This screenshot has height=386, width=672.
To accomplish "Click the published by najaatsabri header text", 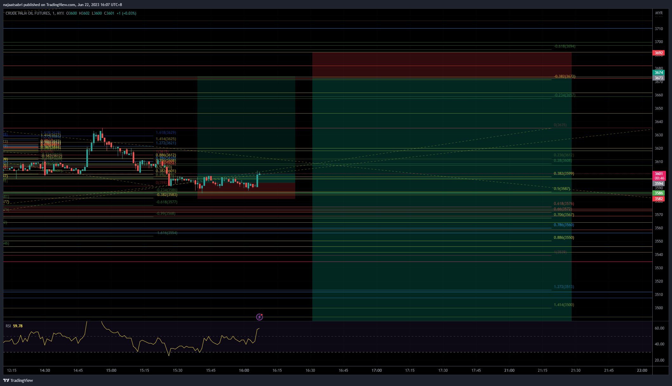I will pos(63,5).
